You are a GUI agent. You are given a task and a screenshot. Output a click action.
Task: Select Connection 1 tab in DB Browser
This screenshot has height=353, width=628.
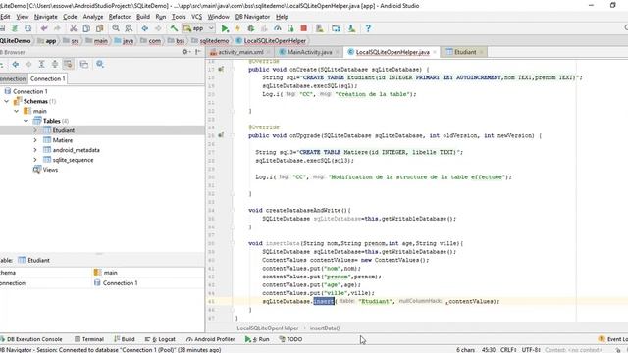(48, 78)
